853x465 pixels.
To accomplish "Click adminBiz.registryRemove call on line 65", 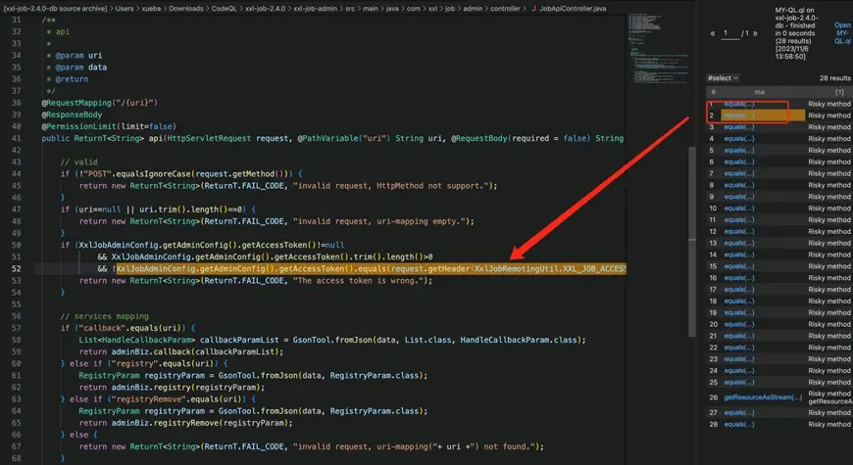I will coord(202,423).
